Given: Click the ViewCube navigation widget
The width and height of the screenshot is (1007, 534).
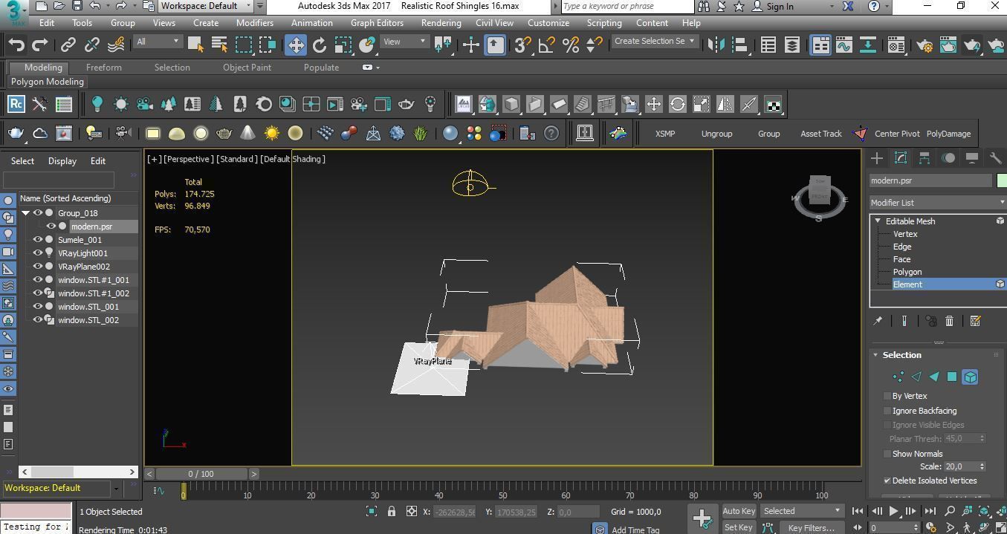Looking at the screenshot, I should pos(819,198).
